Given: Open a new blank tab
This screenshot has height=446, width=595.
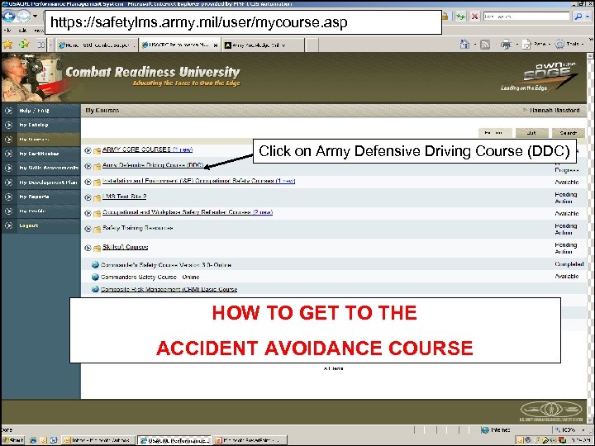Looking at the screenshot, I should point(312,45).
